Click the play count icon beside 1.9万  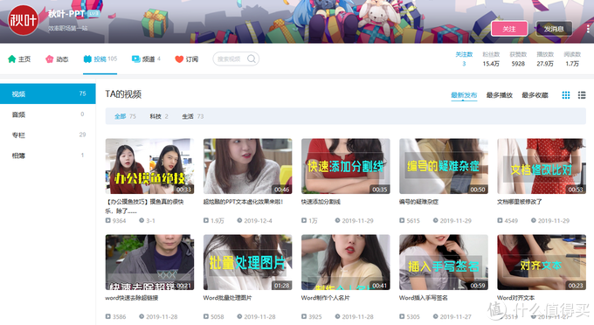click(206, 220)
